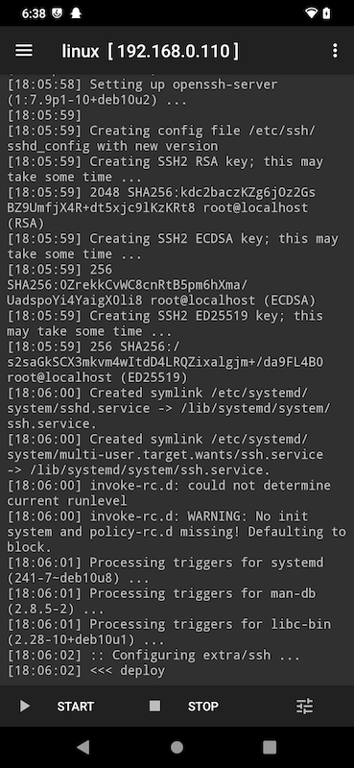
Task: Tap the battery status icon
Action: point(326,13)
